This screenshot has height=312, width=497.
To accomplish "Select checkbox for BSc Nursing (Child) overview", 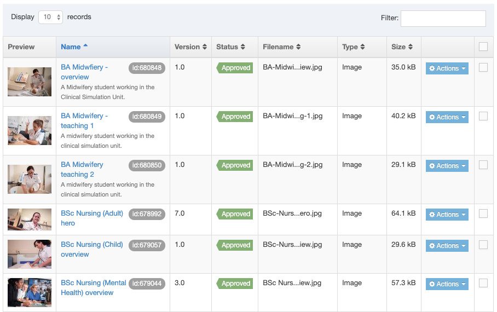I will 483,245.
